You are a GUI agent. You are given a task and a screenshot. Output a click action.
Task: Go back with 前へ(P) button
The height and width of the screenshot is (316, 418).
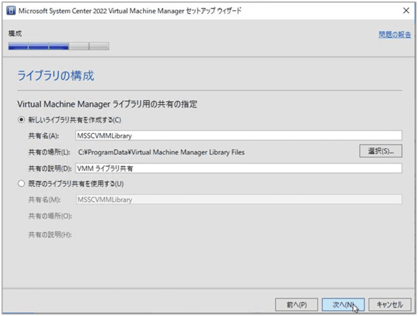click(x=296, y=305)
